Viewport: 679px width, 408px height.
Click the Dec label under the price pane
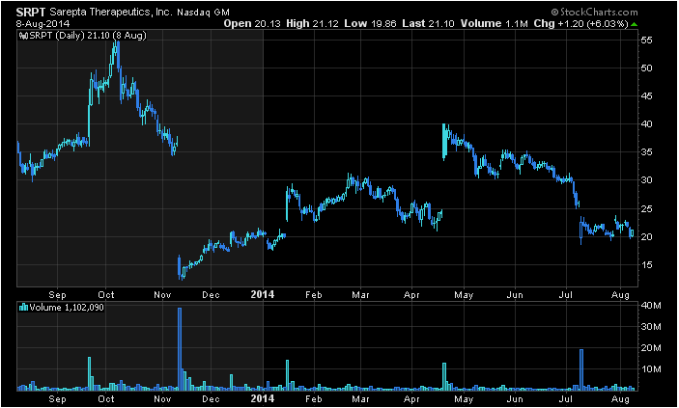211,295
